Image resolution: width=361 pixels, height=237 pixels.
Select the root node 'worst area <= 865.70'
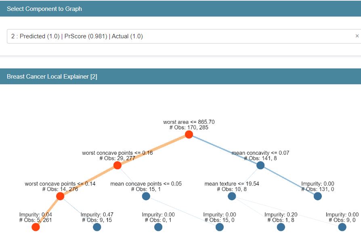pos(189,135)
